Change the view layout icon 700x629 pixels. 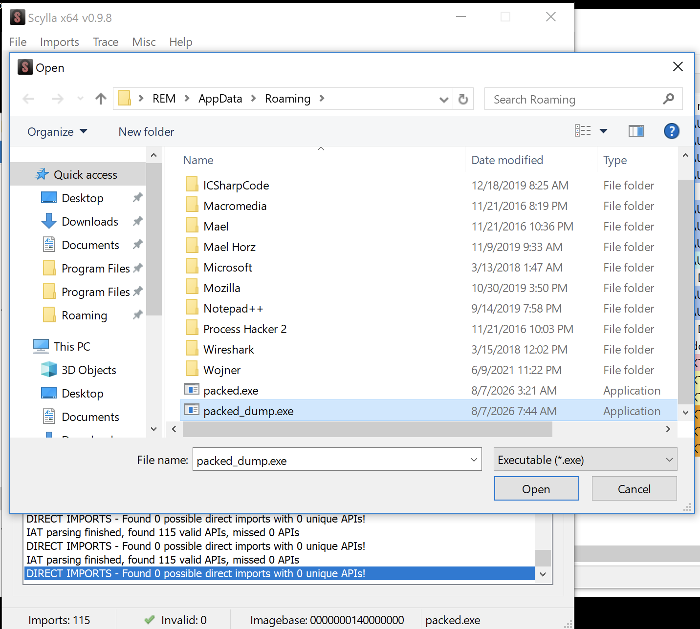coord(583,130)
